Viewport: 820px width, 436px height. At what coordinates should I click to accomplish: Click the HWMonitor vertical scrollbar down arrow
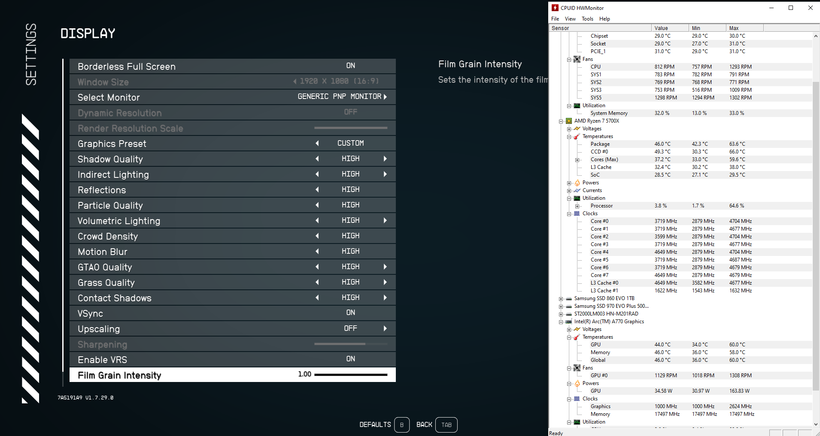tap(816, 424)
